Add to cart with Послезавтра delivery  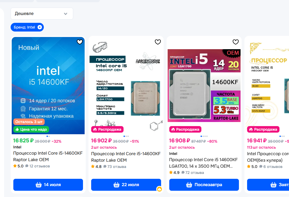(x=204, y=185)
